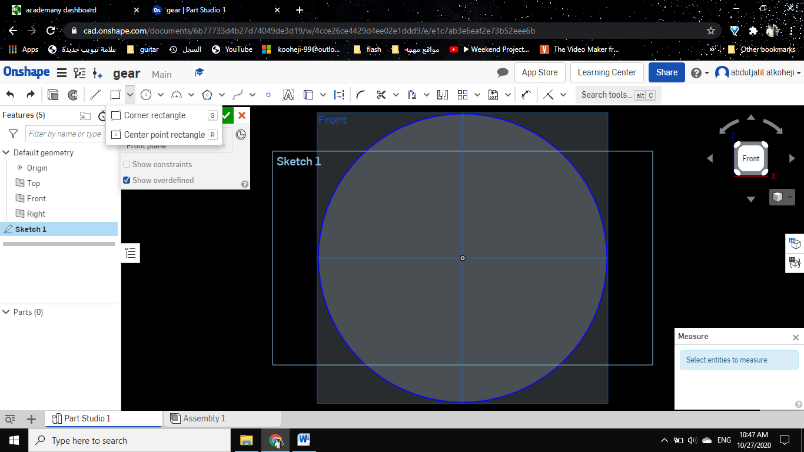Open the trim tool dropdown arrow
Image resolution: width=804 pixels, height=452 pixels.
pos(396,95)
